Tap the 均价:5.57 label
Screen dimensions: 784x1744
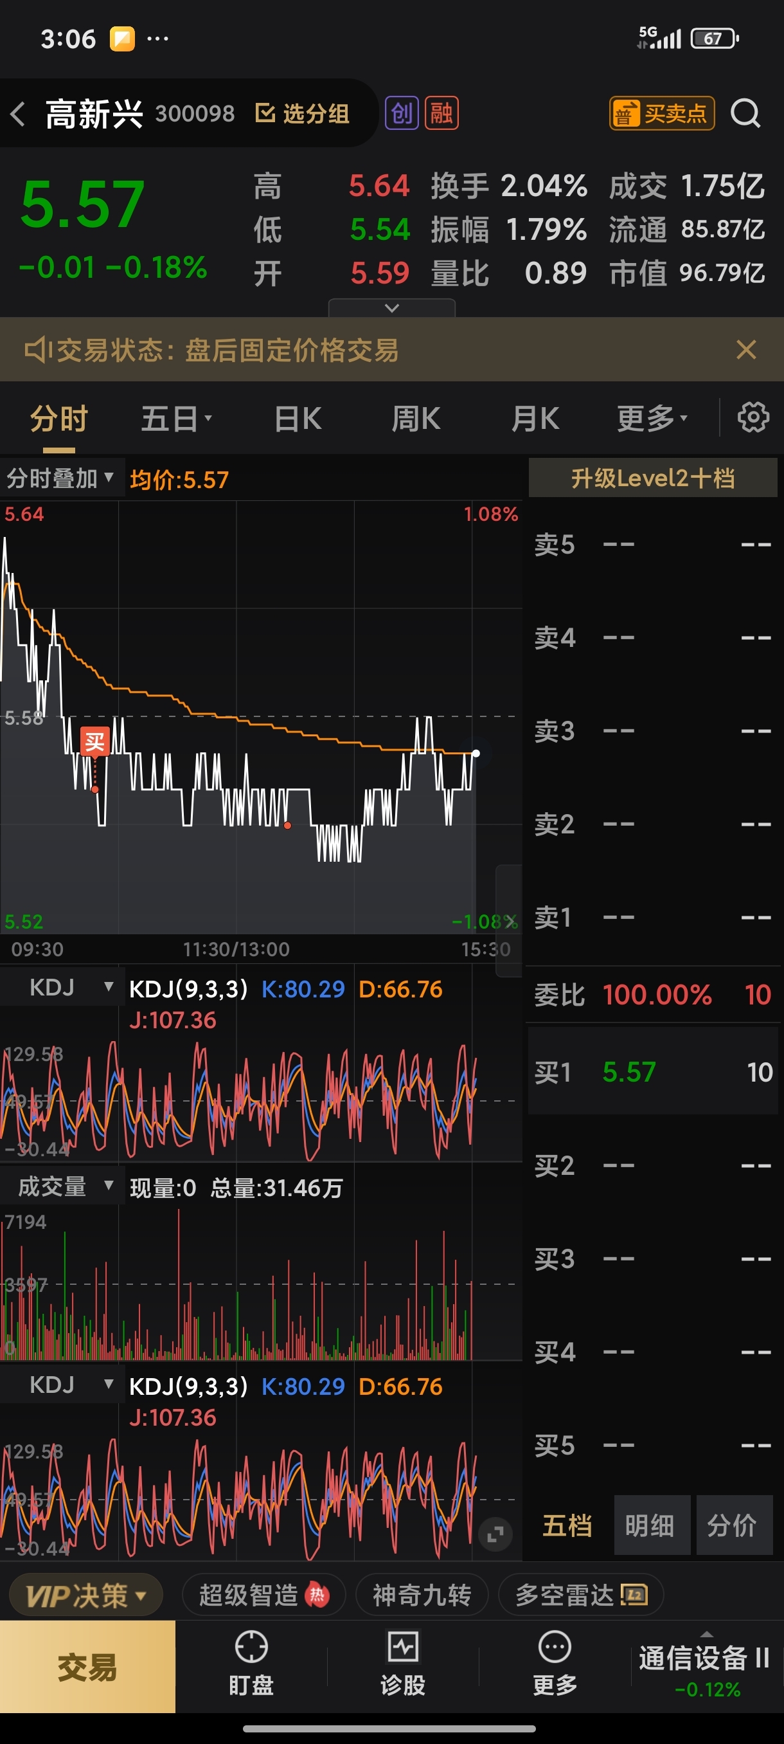coord(179,479)
